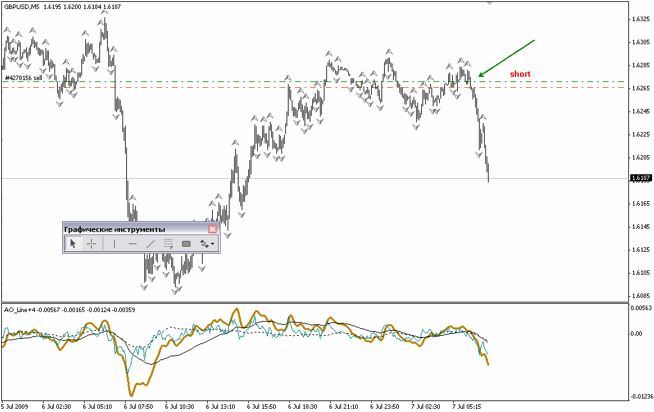Select the red 'short' text label
The image size is (654, 412).
(520, 74)
